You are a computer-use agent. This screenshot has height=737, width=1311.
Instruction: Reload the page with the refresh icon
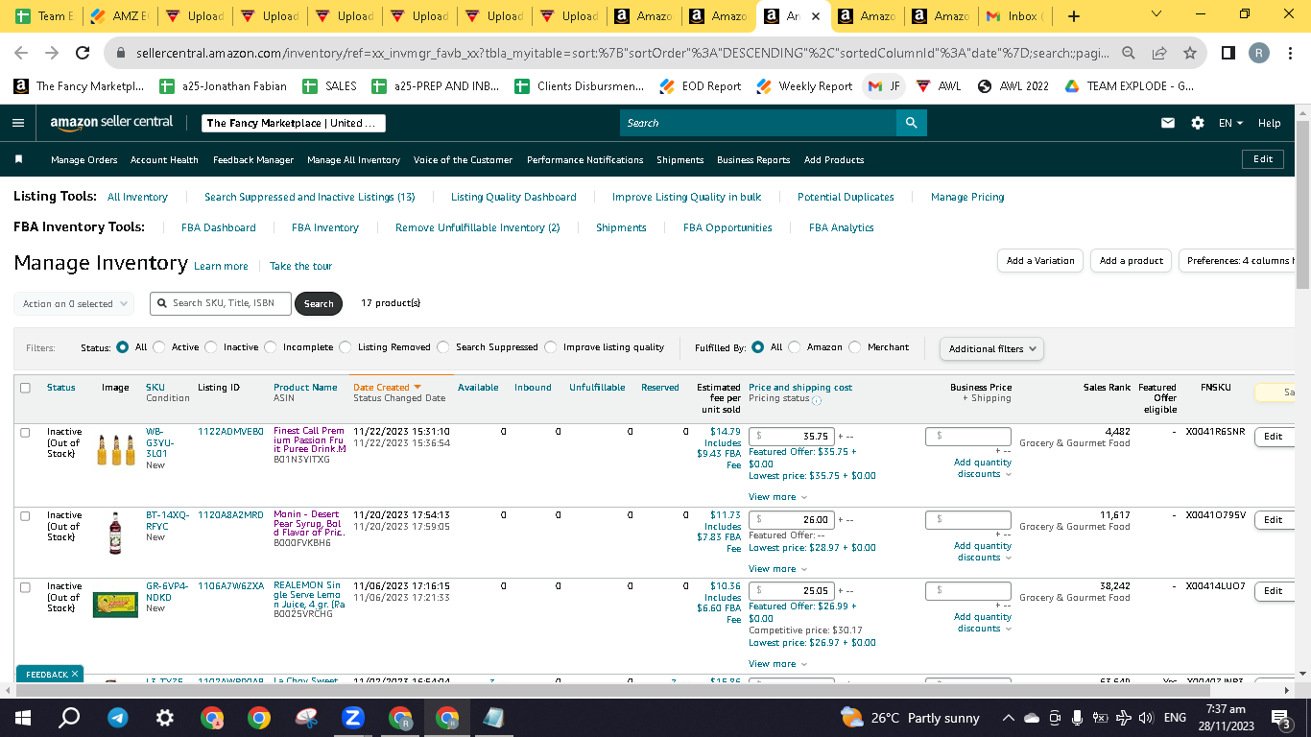click(83, 53)
